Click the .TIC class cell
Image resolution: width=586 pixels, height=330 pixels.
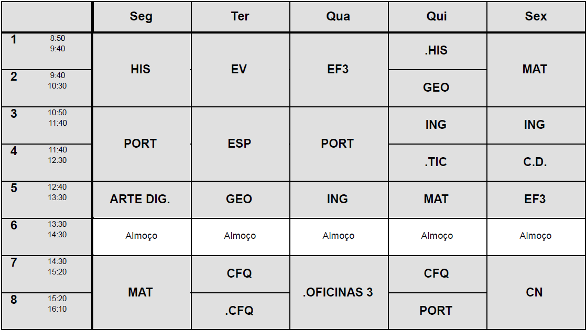point(436,162)
